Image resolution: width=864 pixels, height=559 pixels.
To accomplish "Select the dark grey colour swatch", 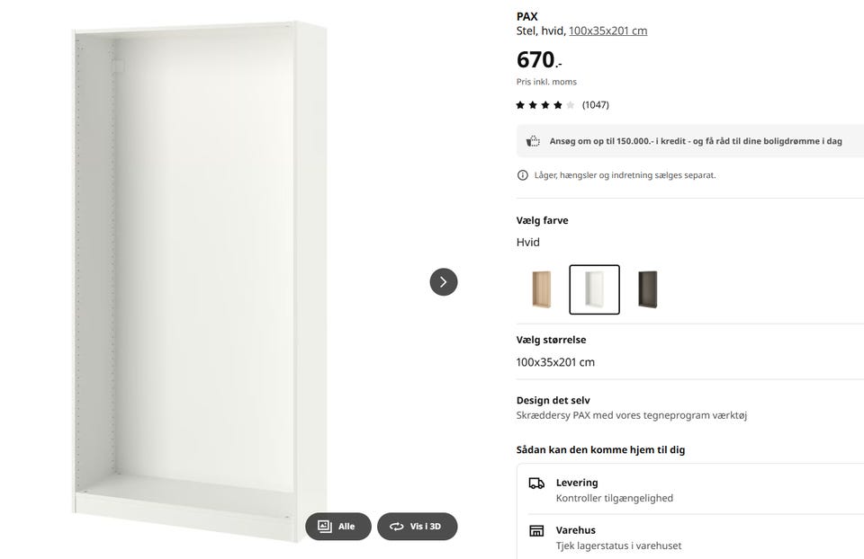I will point(646,289).
